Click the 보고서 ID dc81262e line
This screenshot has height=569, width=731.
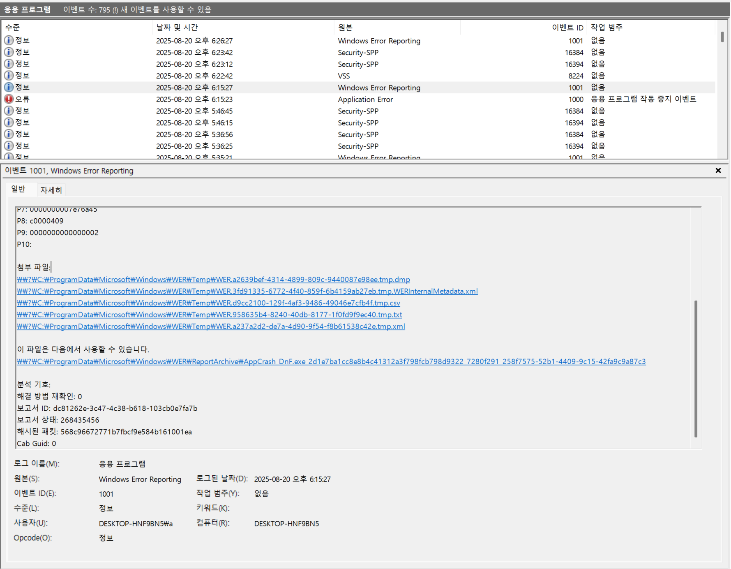107,408
